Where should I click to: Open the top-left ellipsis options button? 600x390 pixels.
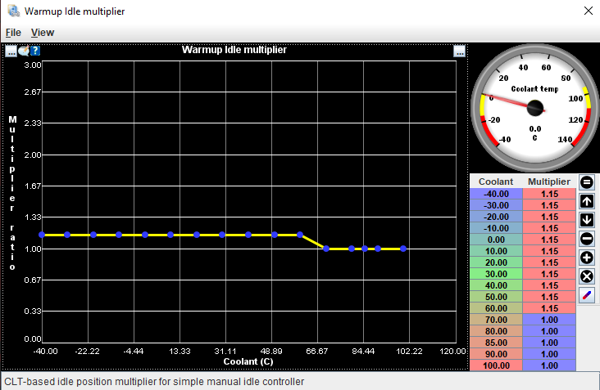11,51
